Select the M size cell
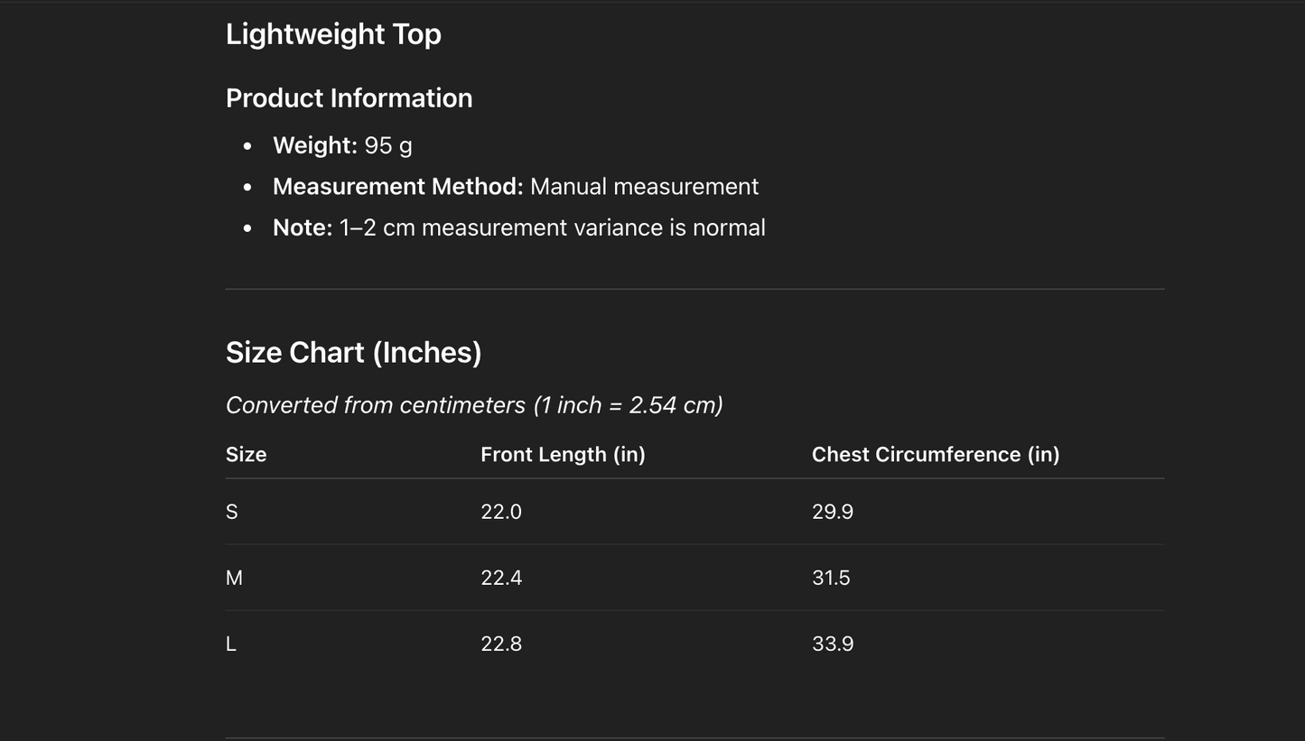Screen dimensions: 1305x741 tap(234, 578)
